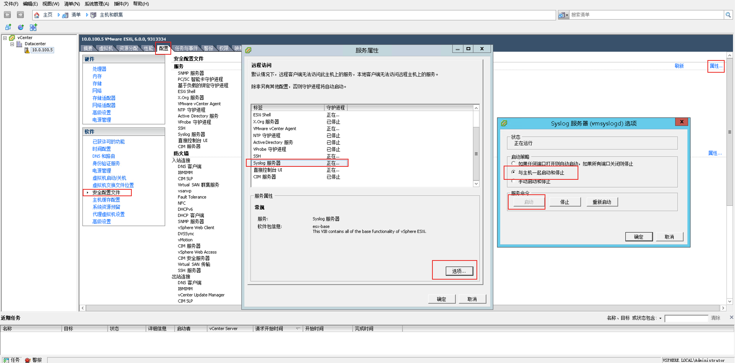Image resolution: width=735 pixels, height=363 pixels.
Task: Click 停止 button in Syslog options
Action: tap(565, 202)
